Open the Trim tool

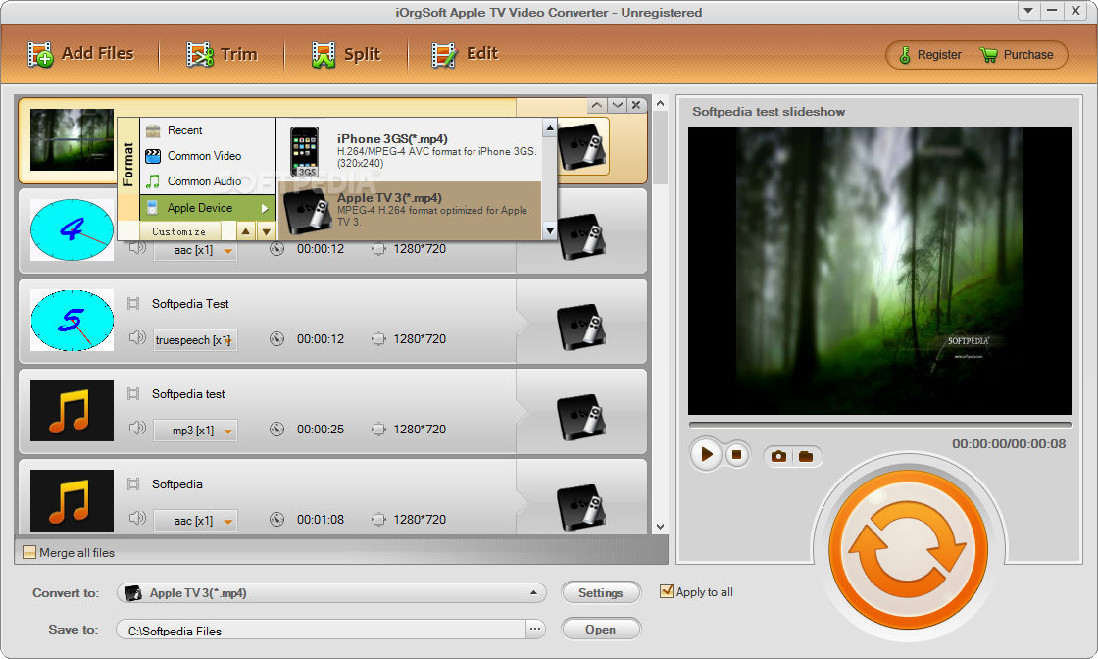click(222, 54)
